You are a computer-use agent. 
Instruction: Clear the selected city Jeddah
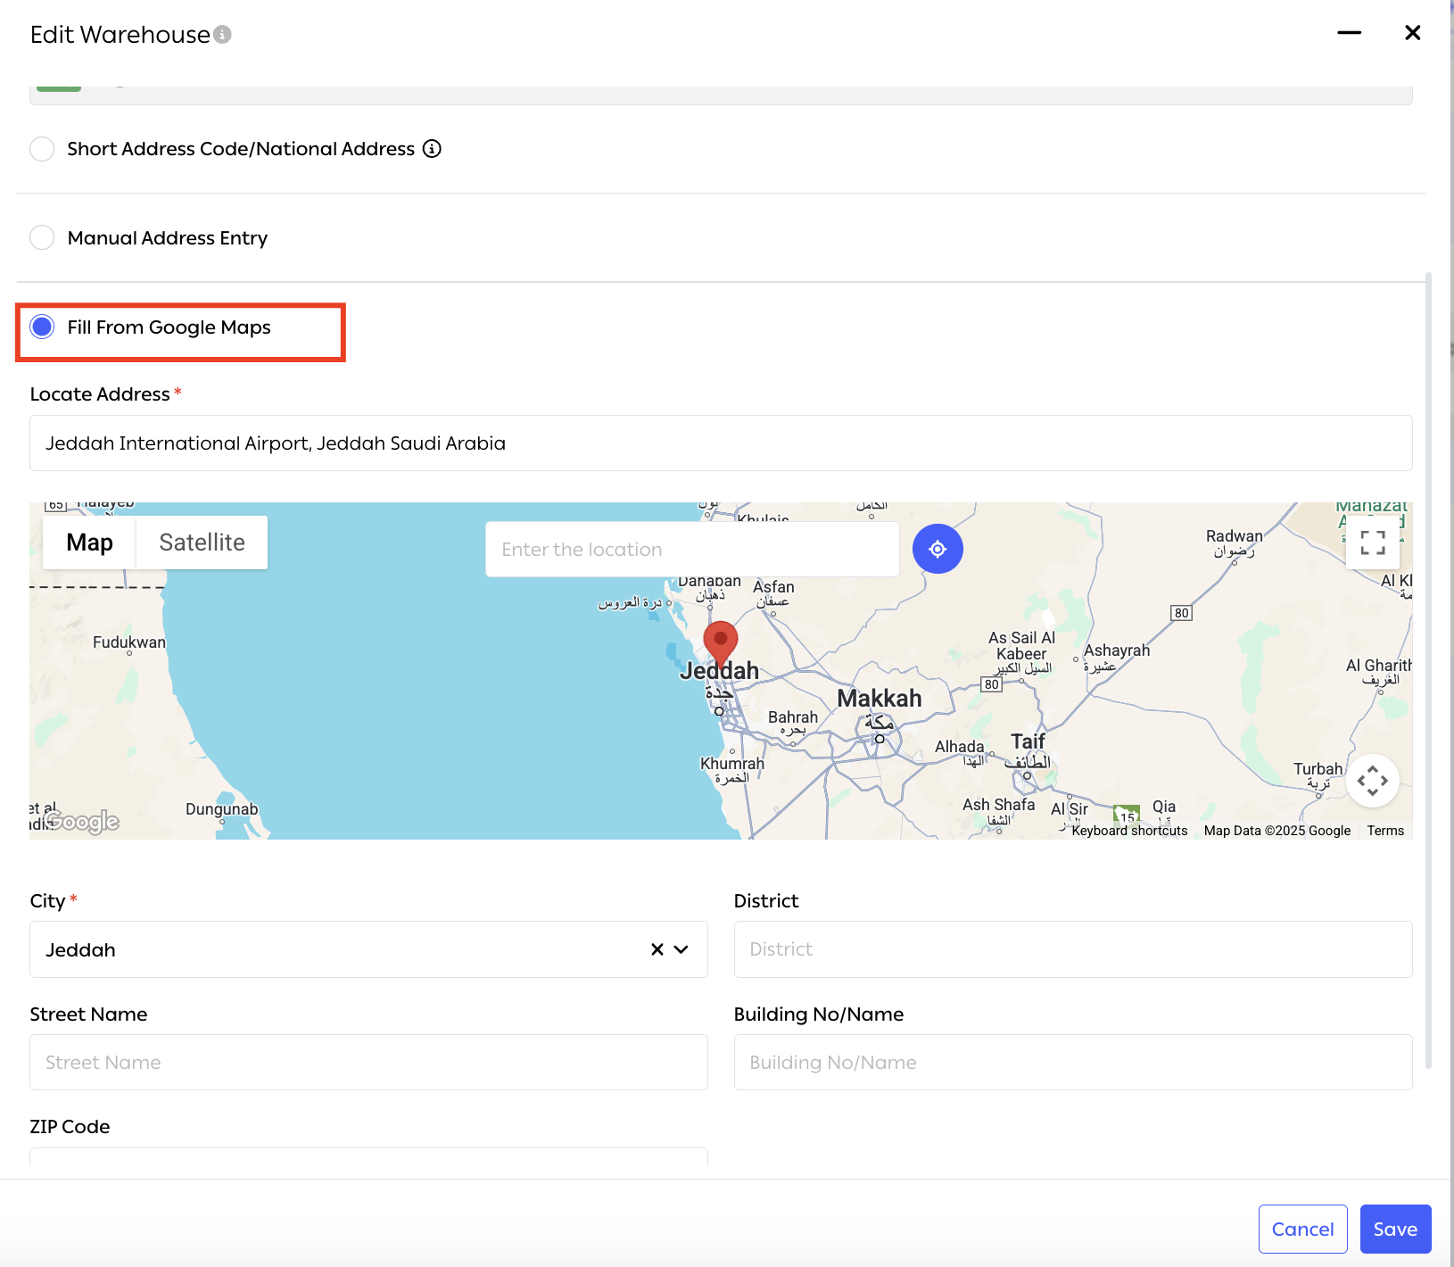pos(657,949)
